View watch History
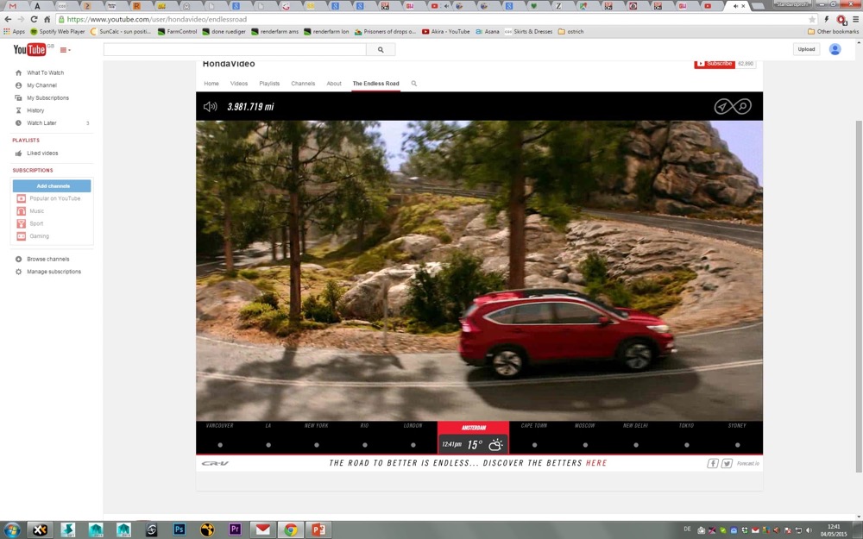 point(35,110)
